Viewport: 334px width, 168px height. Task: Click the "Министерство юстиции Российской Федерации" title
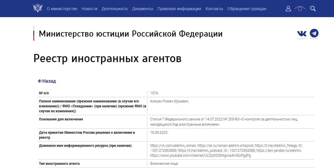(130, 34)
